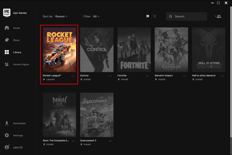Open the friends list icon
The image size is (232, 155).
219,16
